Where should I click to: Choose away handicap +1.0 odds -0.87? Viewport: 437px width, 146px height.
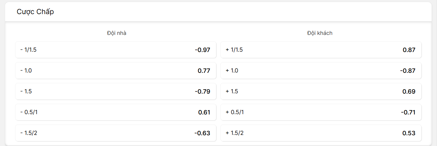click(x=321, y=71)
